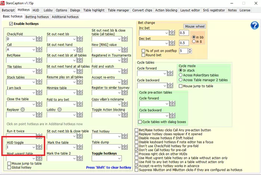
Task: Open keyboard picker icon for Replayer hotkey
Action: [39, 114]
